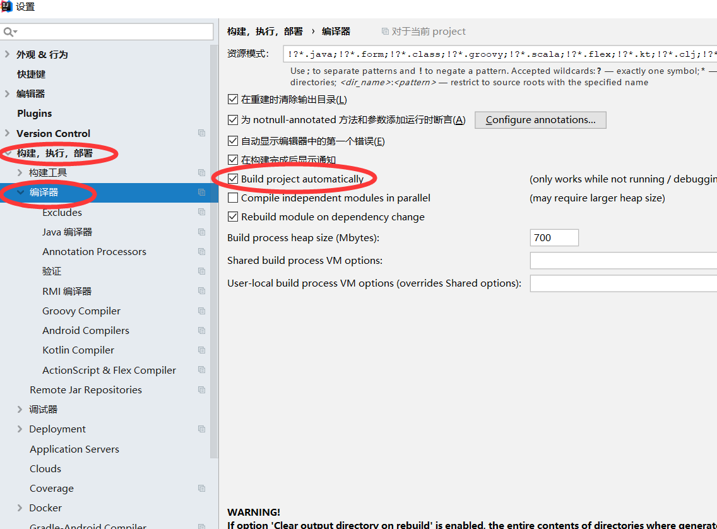Click project-level icon beside Annotation Processors
This screenshot has width=717, height=529.
coord(202,251)
